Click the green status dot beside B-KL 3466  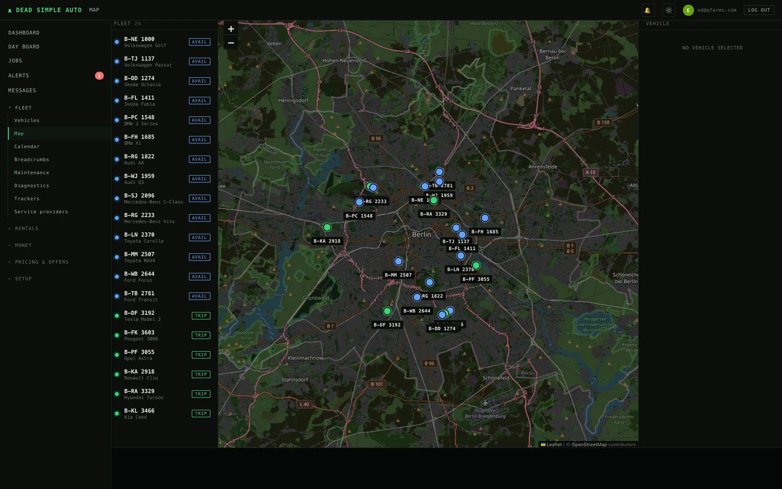[117, 414]
